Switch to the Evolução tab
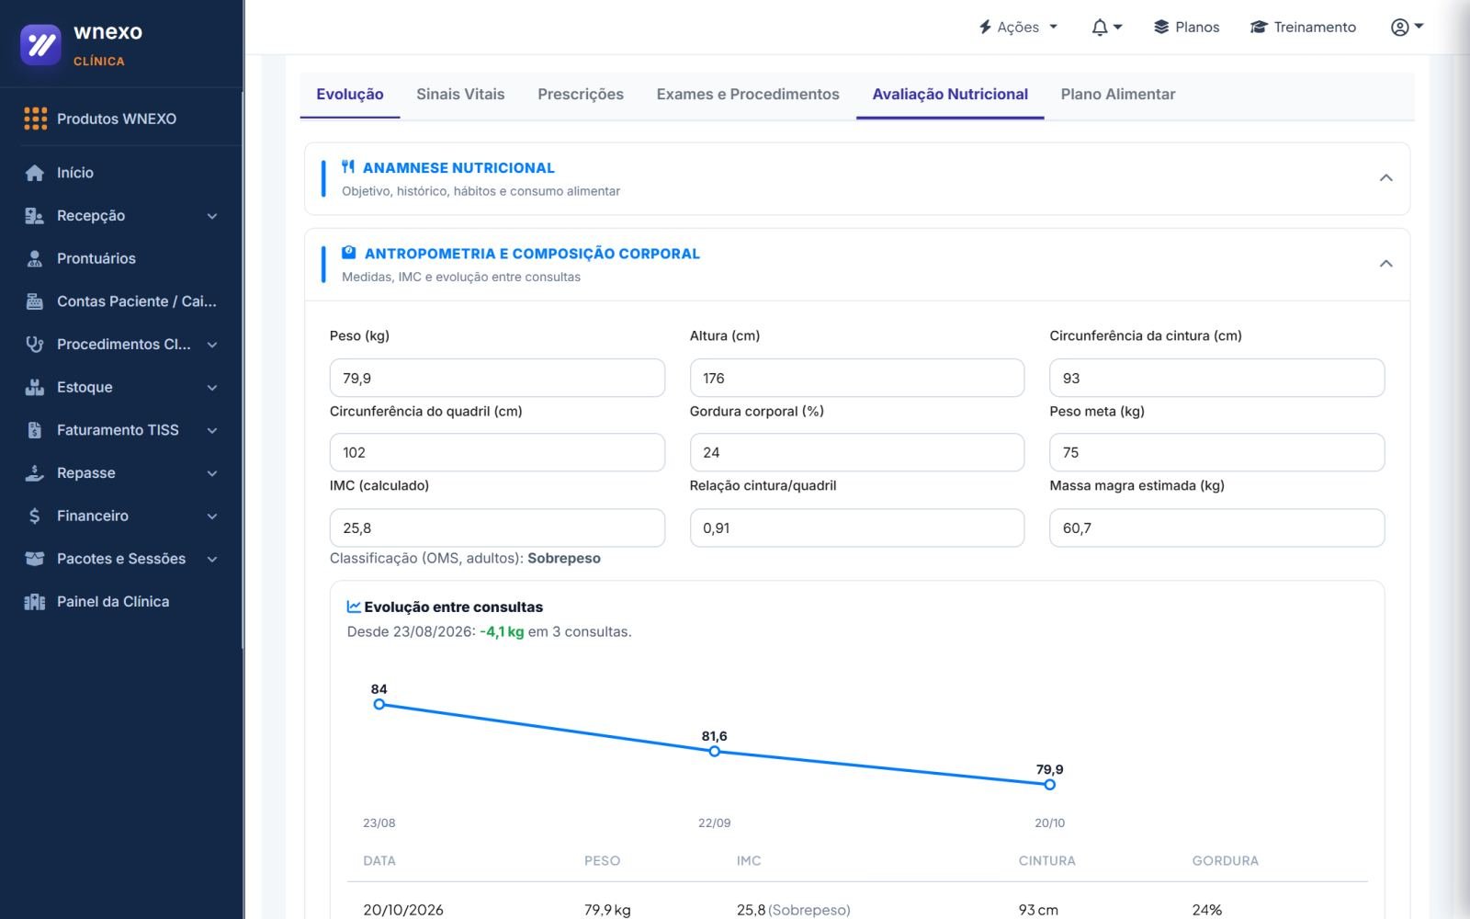Screen dimensions: 1470x919 [x=350, y=94]
